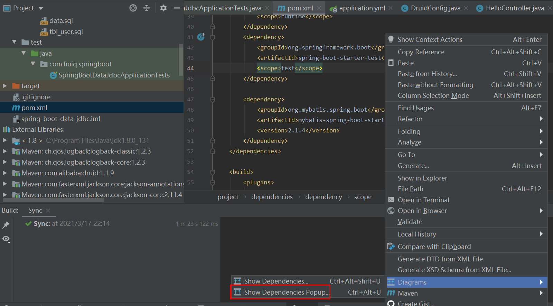Hide the Project panel with minimize icon
The image size is (553, 306).
point(177,8)
